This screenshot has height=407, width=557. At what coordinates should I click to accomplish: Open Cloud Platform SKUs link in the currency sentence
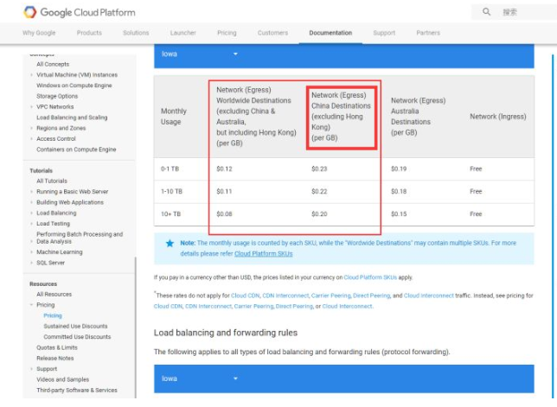(370, 277)
